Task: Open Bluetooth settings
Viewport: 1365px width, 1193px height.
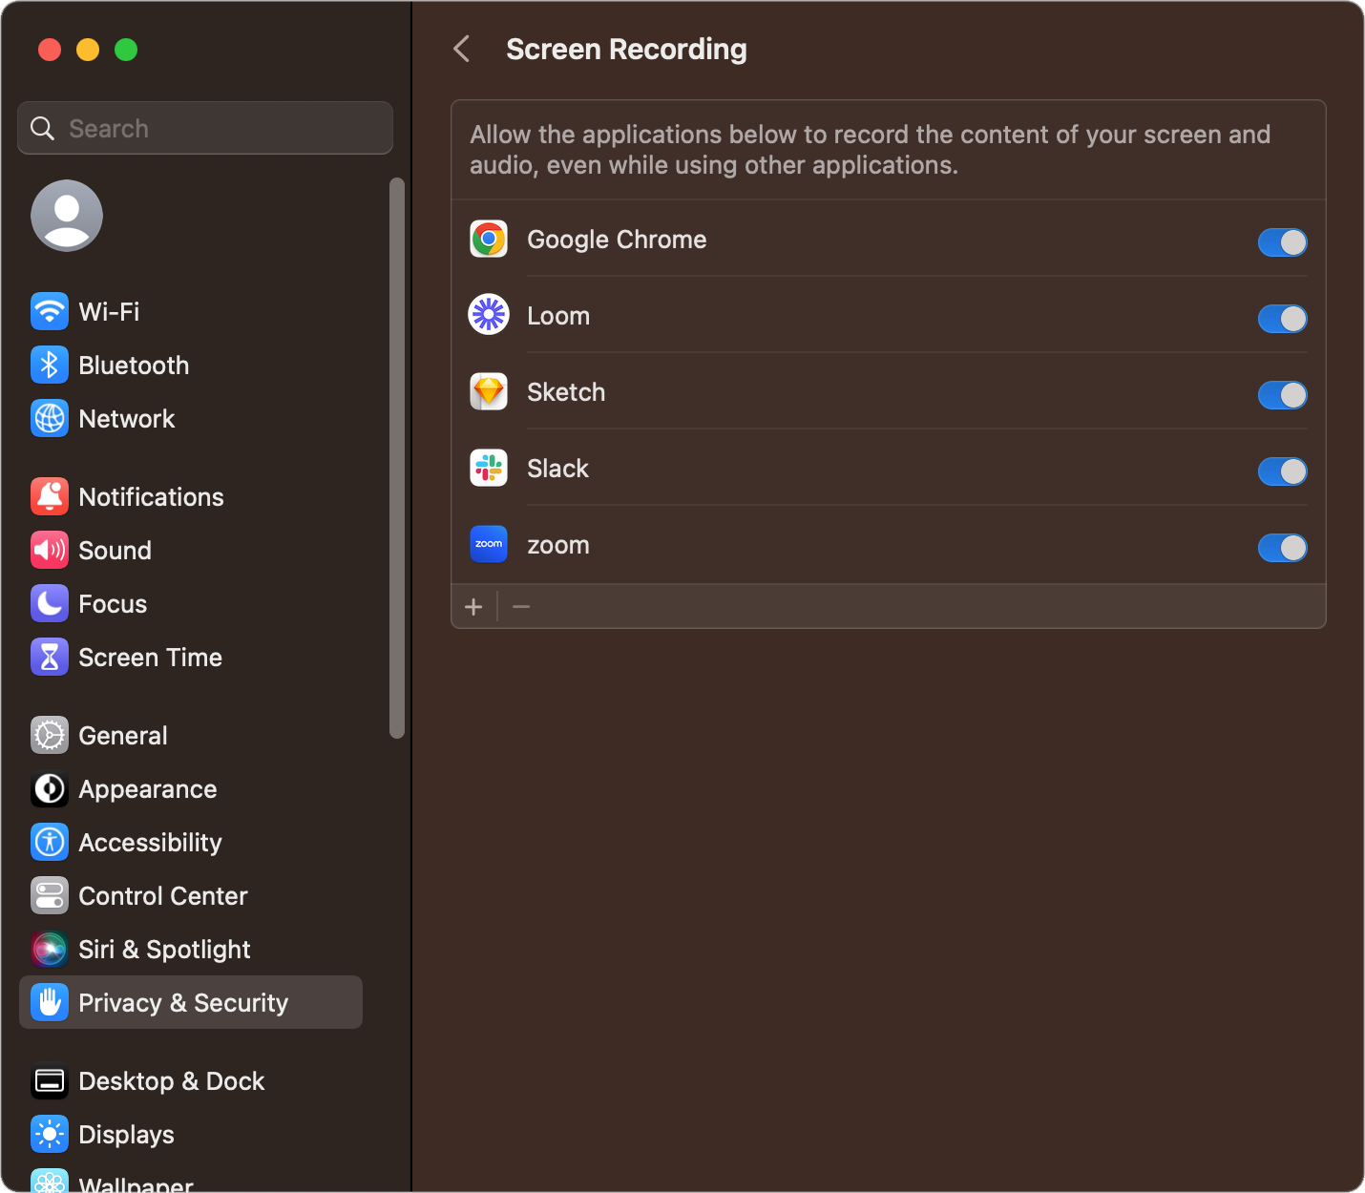Action: pos(191,365)
